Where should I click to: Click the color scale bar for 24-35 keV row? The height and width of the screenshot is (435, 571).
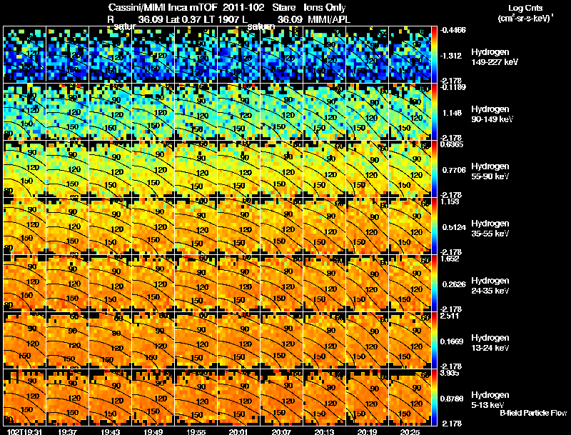(434, 283)
